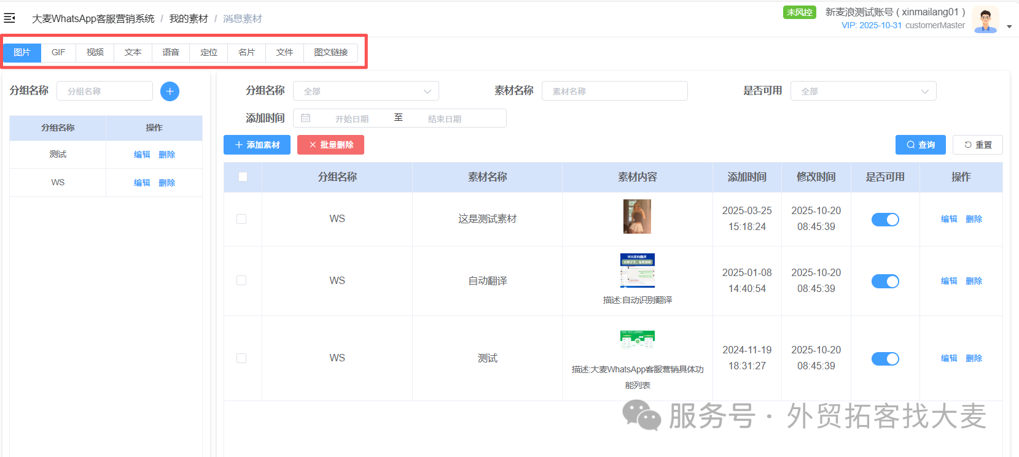1019x457 pixels.
Task: Click the 批量删除 button
Action: pyautogui.click(x=330, y=145)
